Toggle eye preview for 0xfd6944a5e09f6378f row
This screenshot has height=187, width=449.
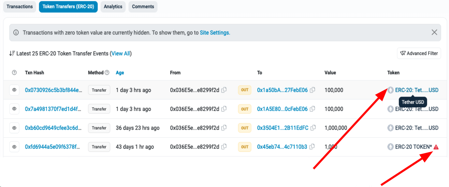coord(14,147)
